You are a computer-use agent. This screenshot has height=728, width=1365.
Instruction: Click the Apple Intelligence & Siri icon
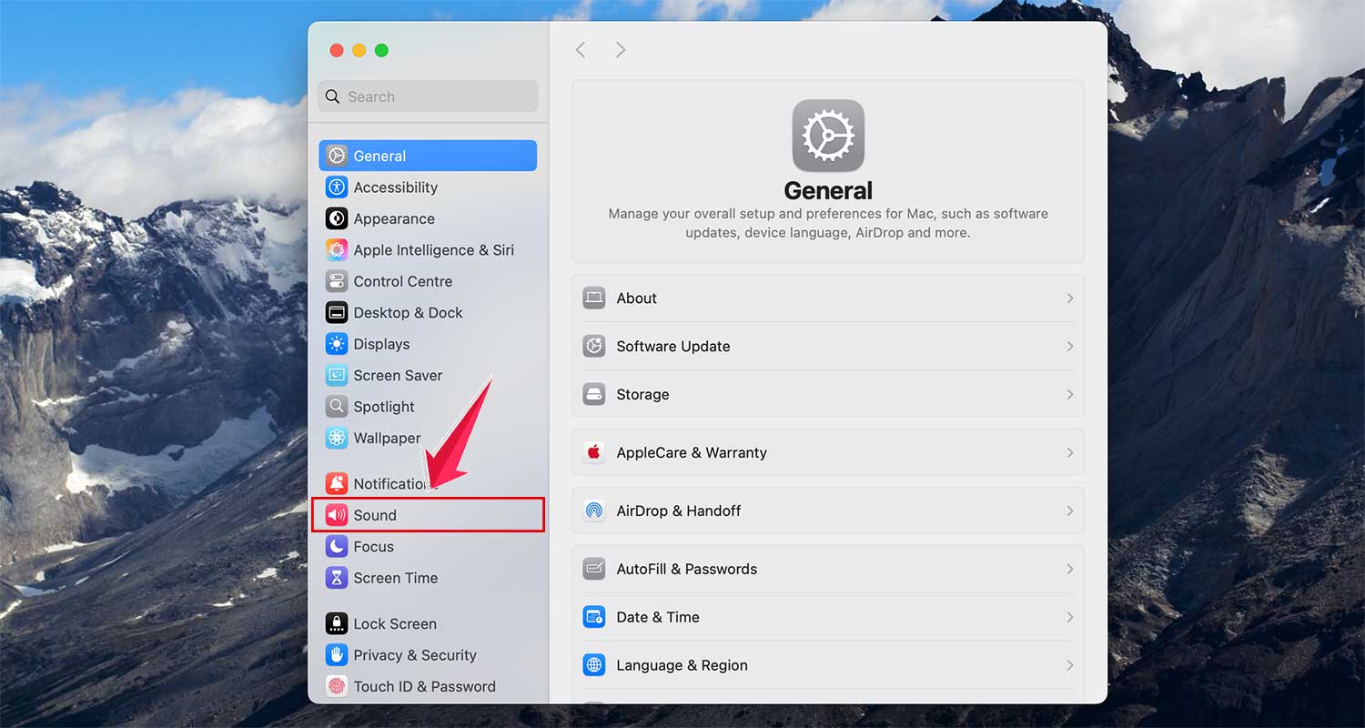[337, 249]
